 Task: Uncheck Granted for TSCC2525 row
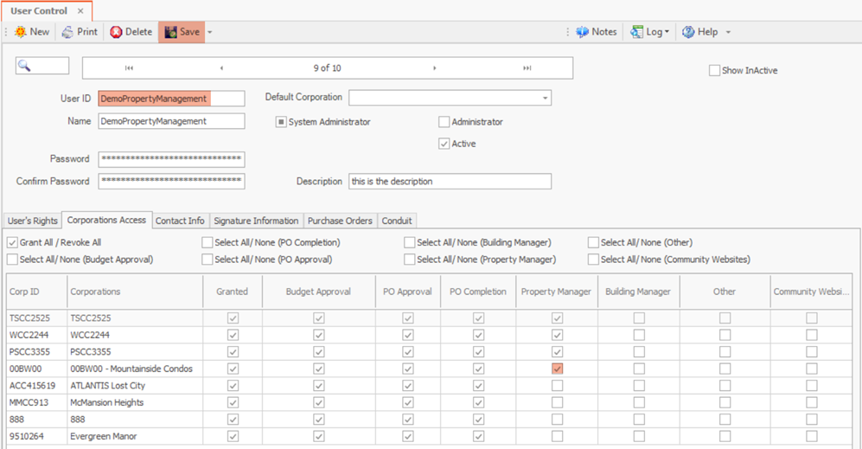[x=233, y=318]
